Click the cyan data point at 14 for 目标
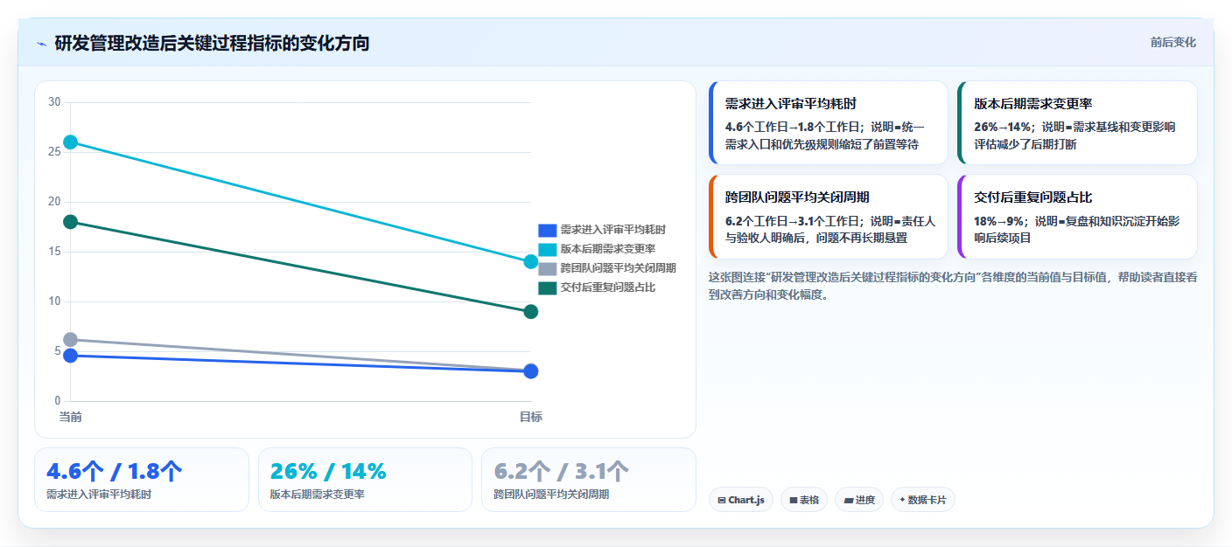The height and width of the screenshot is (547, 1232). [x=530, y=261]
